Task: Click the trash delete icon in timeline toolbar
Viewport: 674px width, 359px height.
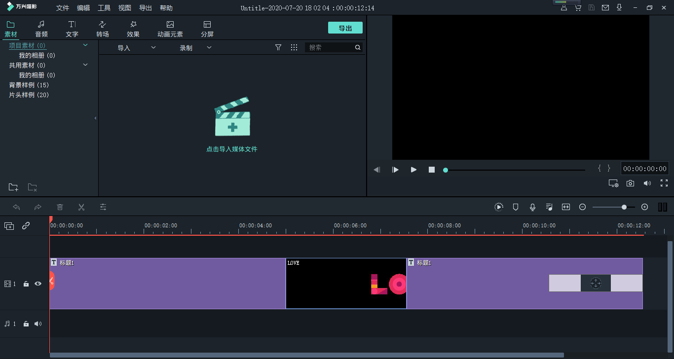Action: click(x=60, y=207)
